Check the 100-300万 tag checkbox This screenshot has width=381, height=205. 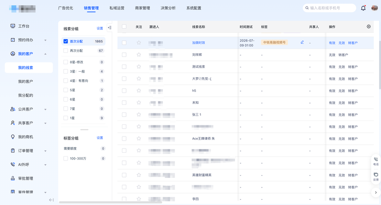point(66,158)
